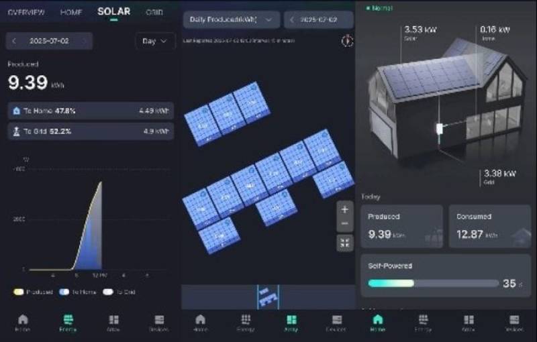This screenshot has width=537, height=342.
Task: Open Array icon on the Solar screen
Action: click(113, 323)
